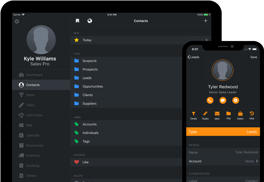The height and width of the screenshot is (182, 264).
Task: Go back to Leads list
Action: point(193,57)
